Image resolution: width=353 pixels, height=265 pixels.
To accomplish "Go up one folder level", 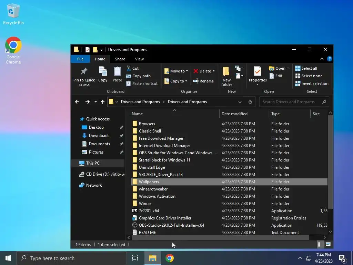I will click(x=103, y=102).
